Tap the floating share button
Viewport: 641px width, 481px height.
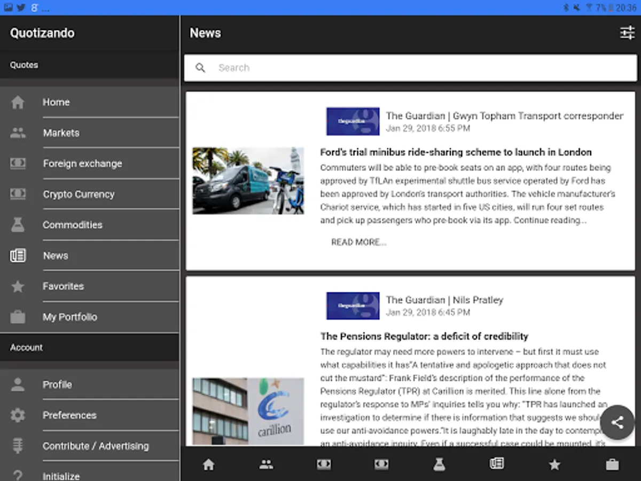pyautogui.click(x=617, y=423)
